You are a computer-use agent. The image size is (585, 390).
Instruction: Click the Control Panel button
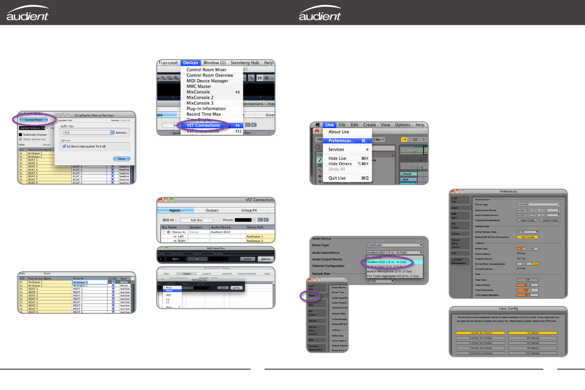[34, 120]
